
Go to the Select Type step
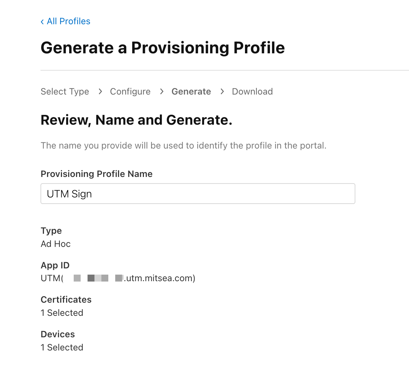65,92
